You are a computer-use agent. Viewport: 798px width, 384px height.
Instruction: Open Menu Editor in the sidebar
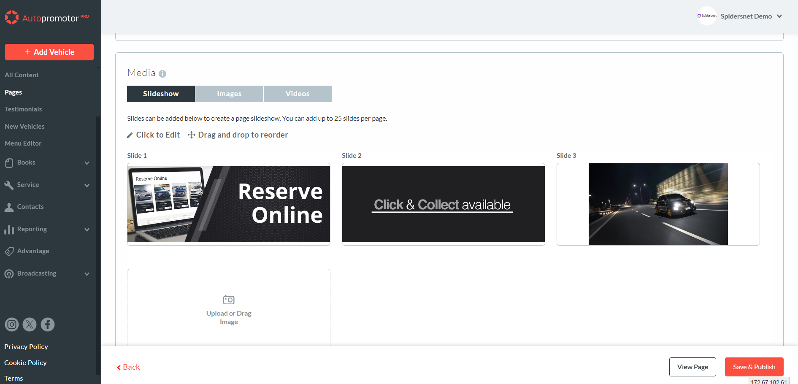tap(23, 143)
